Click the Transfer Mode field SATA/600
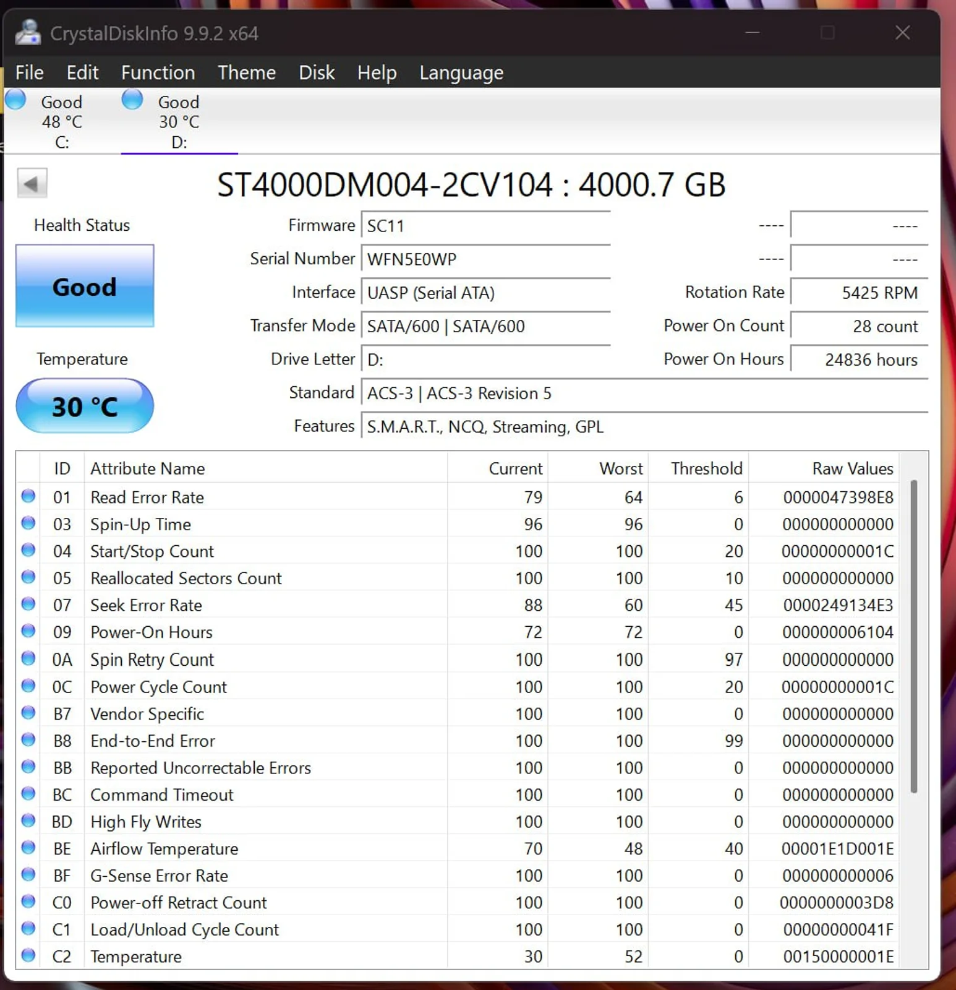 486,326
